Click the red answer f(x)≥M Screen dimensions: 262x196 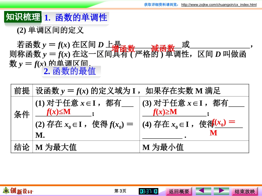(165, 112)
